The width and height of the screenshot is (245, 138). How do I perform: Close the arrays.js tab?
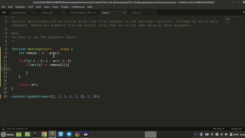point(154,13)
